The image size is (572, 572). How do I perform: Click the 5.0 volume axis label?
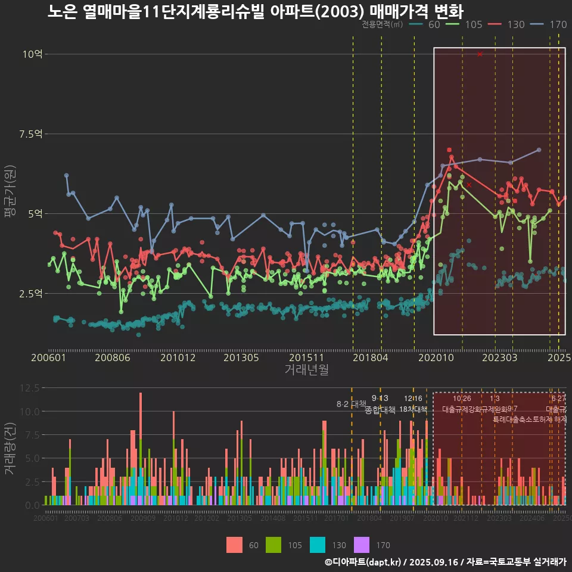(32, 458)
